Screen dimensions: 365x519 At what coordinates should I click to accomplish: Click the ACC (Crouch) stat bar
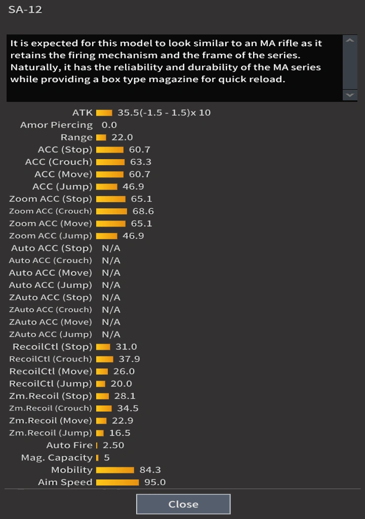coord(110,162)
